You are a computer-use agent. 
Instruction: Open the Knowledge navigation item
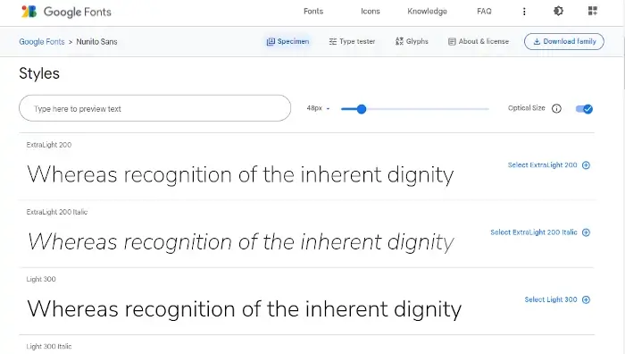427,12
